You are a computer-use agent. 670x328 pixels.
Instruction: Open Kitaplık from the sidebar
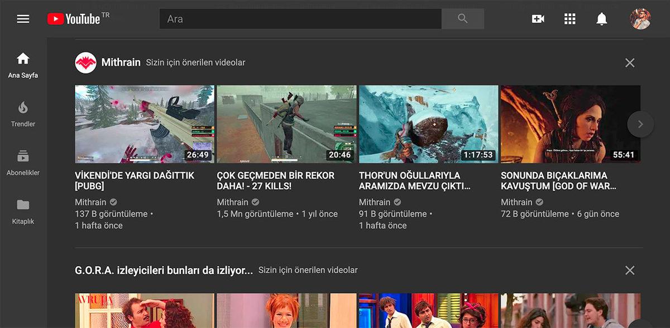23,209
